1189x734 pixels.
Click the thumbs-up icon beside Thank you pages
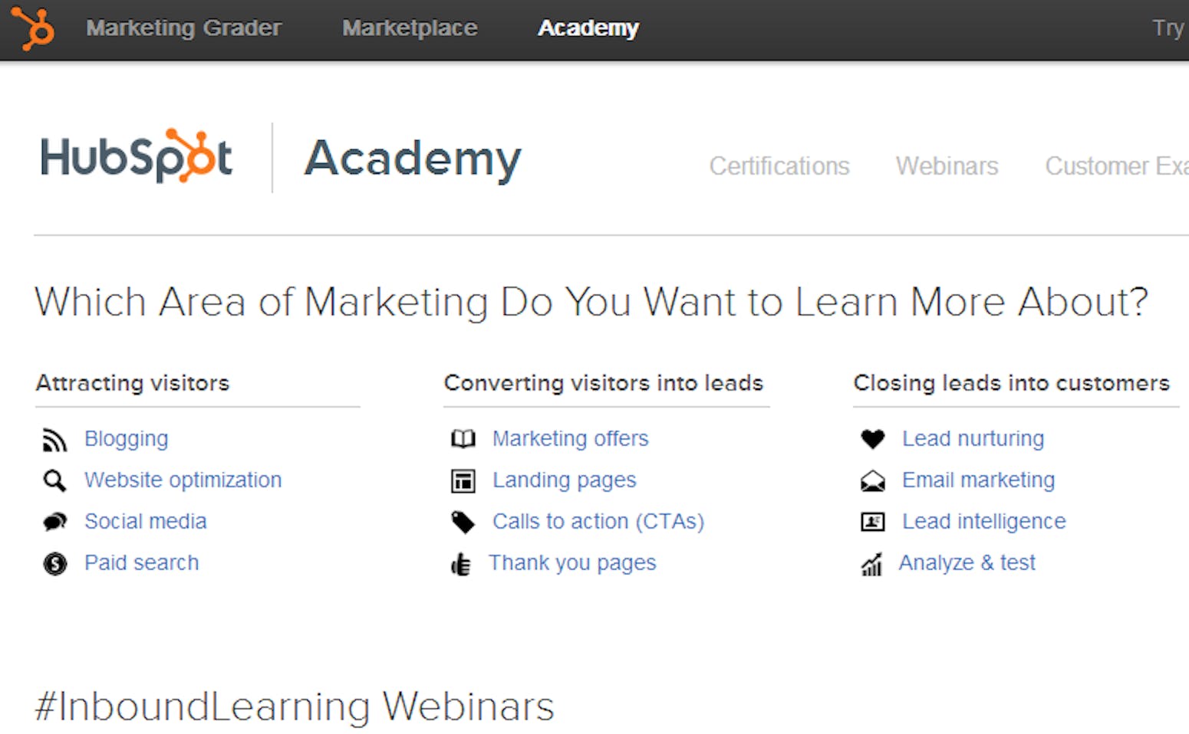(461, 565)
